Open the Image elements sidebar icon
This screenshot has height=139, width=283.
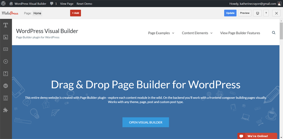6,37
